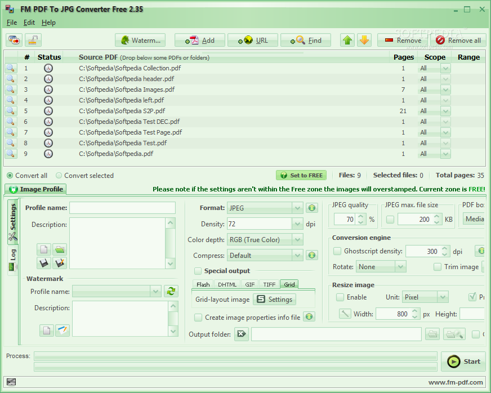Enable resize image checkbox
Screen dimensions: 491x393
point(340,297)
